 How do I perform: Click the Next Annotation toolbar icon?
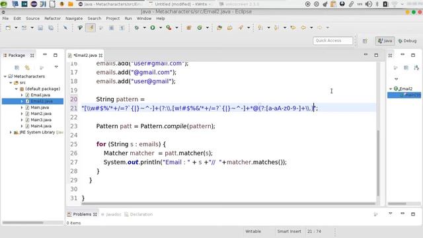click(260, 28)
